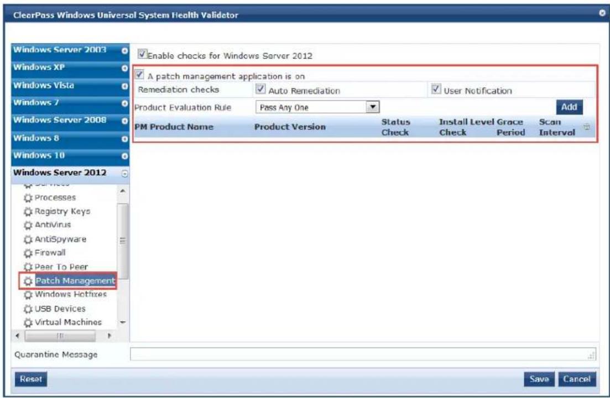The width and height of the screenshot is (610, 398).
Task: Click the Add button
Action: click(x=569, y=107)
